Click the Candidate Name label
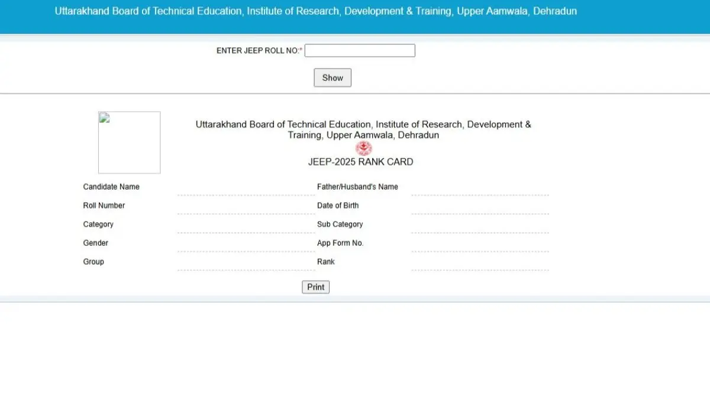The image size is (710, 399). click(x=111, y=187)
